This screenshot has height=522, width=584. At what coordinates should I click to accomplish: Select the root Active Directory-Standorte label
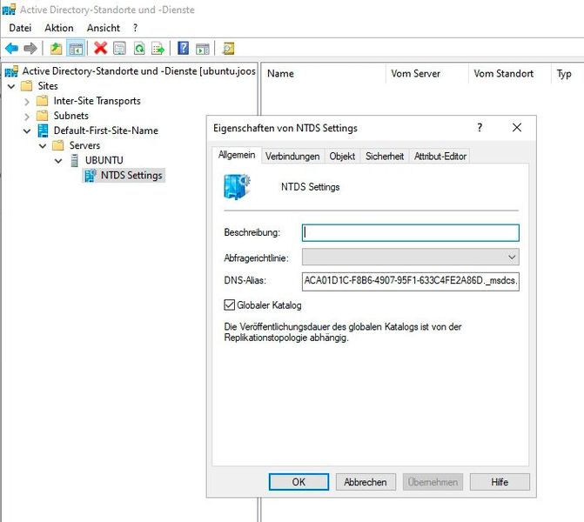coord(138,70)
